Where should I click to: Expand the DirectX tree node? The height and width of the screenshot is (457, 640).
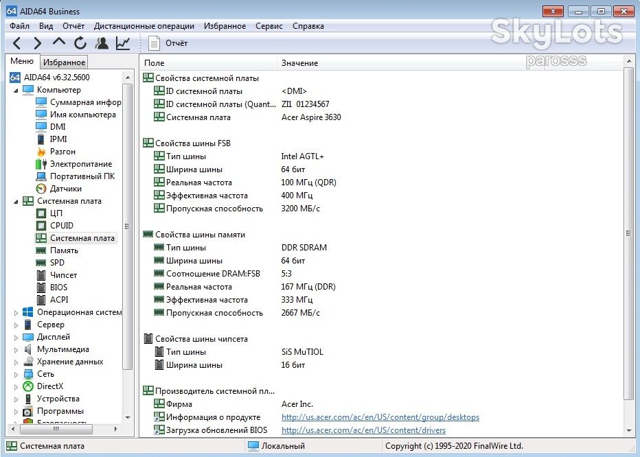click(16, 387)
